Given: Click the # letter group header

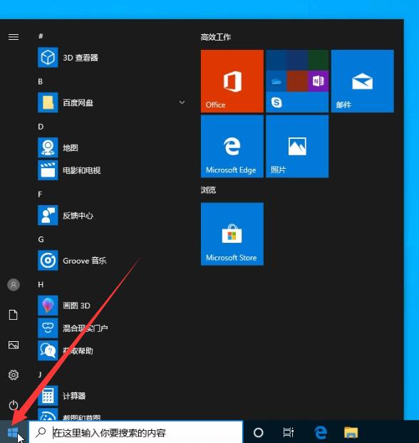Looking at the screenshot, I should [41, 36].
